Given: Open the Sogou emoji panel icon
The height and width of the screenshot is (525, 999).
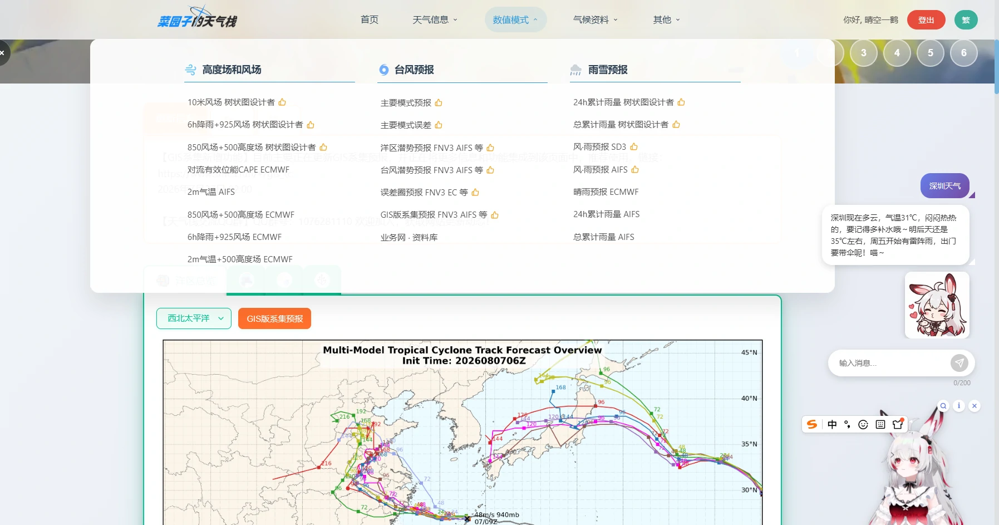Looking at the screenshot, I should click(x=863, y=424).
